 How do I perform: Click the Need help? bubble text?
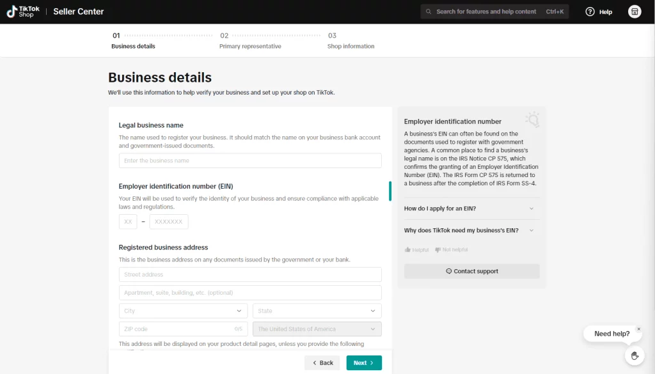tap(612, 334)
